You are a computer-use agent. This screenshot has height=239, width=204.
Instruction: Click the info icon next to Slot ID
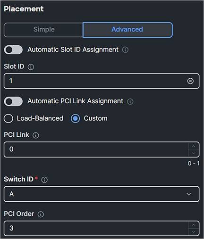pos(31,67)
